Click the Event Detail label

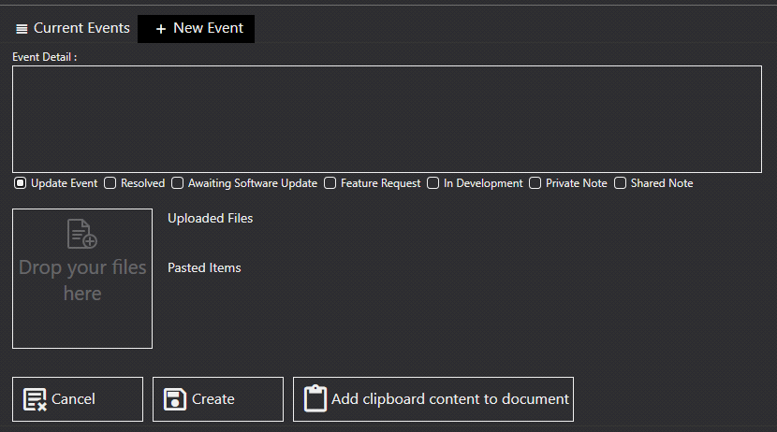[45, 57]
